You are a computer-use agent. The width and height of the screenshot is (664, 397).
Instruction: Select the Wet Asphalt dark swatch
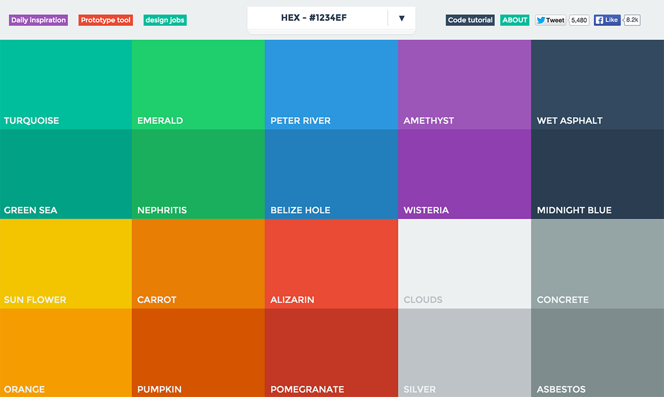596,83
